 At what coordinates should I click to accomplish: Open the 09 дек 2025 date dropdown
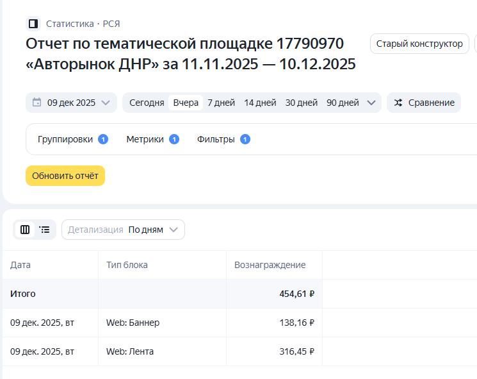pyautogui.click(x=71, y=103)
